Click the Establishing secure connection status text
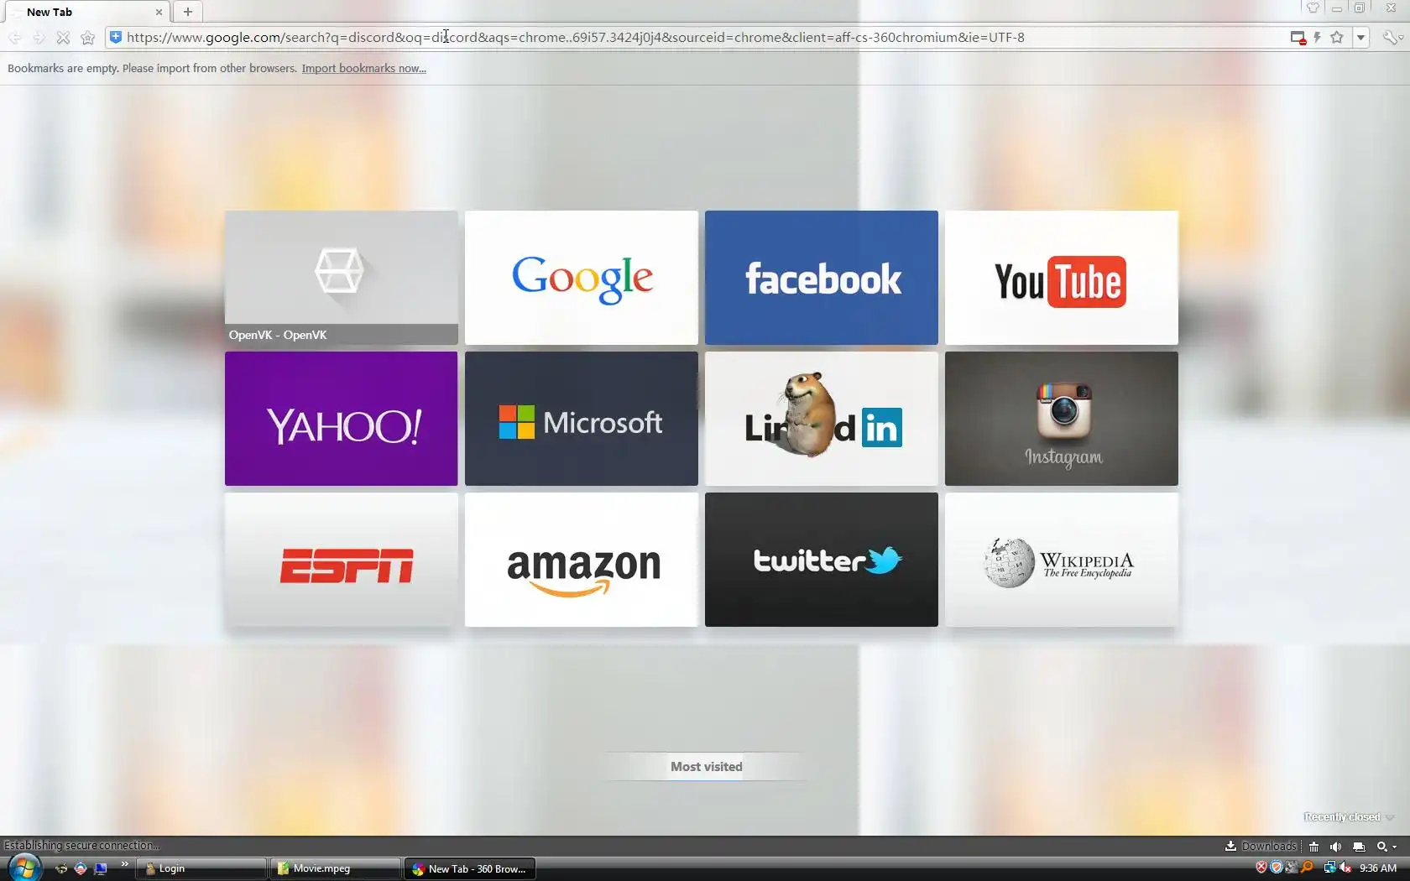This screenshot has height=881, width=1410. [x=81, y=846]
